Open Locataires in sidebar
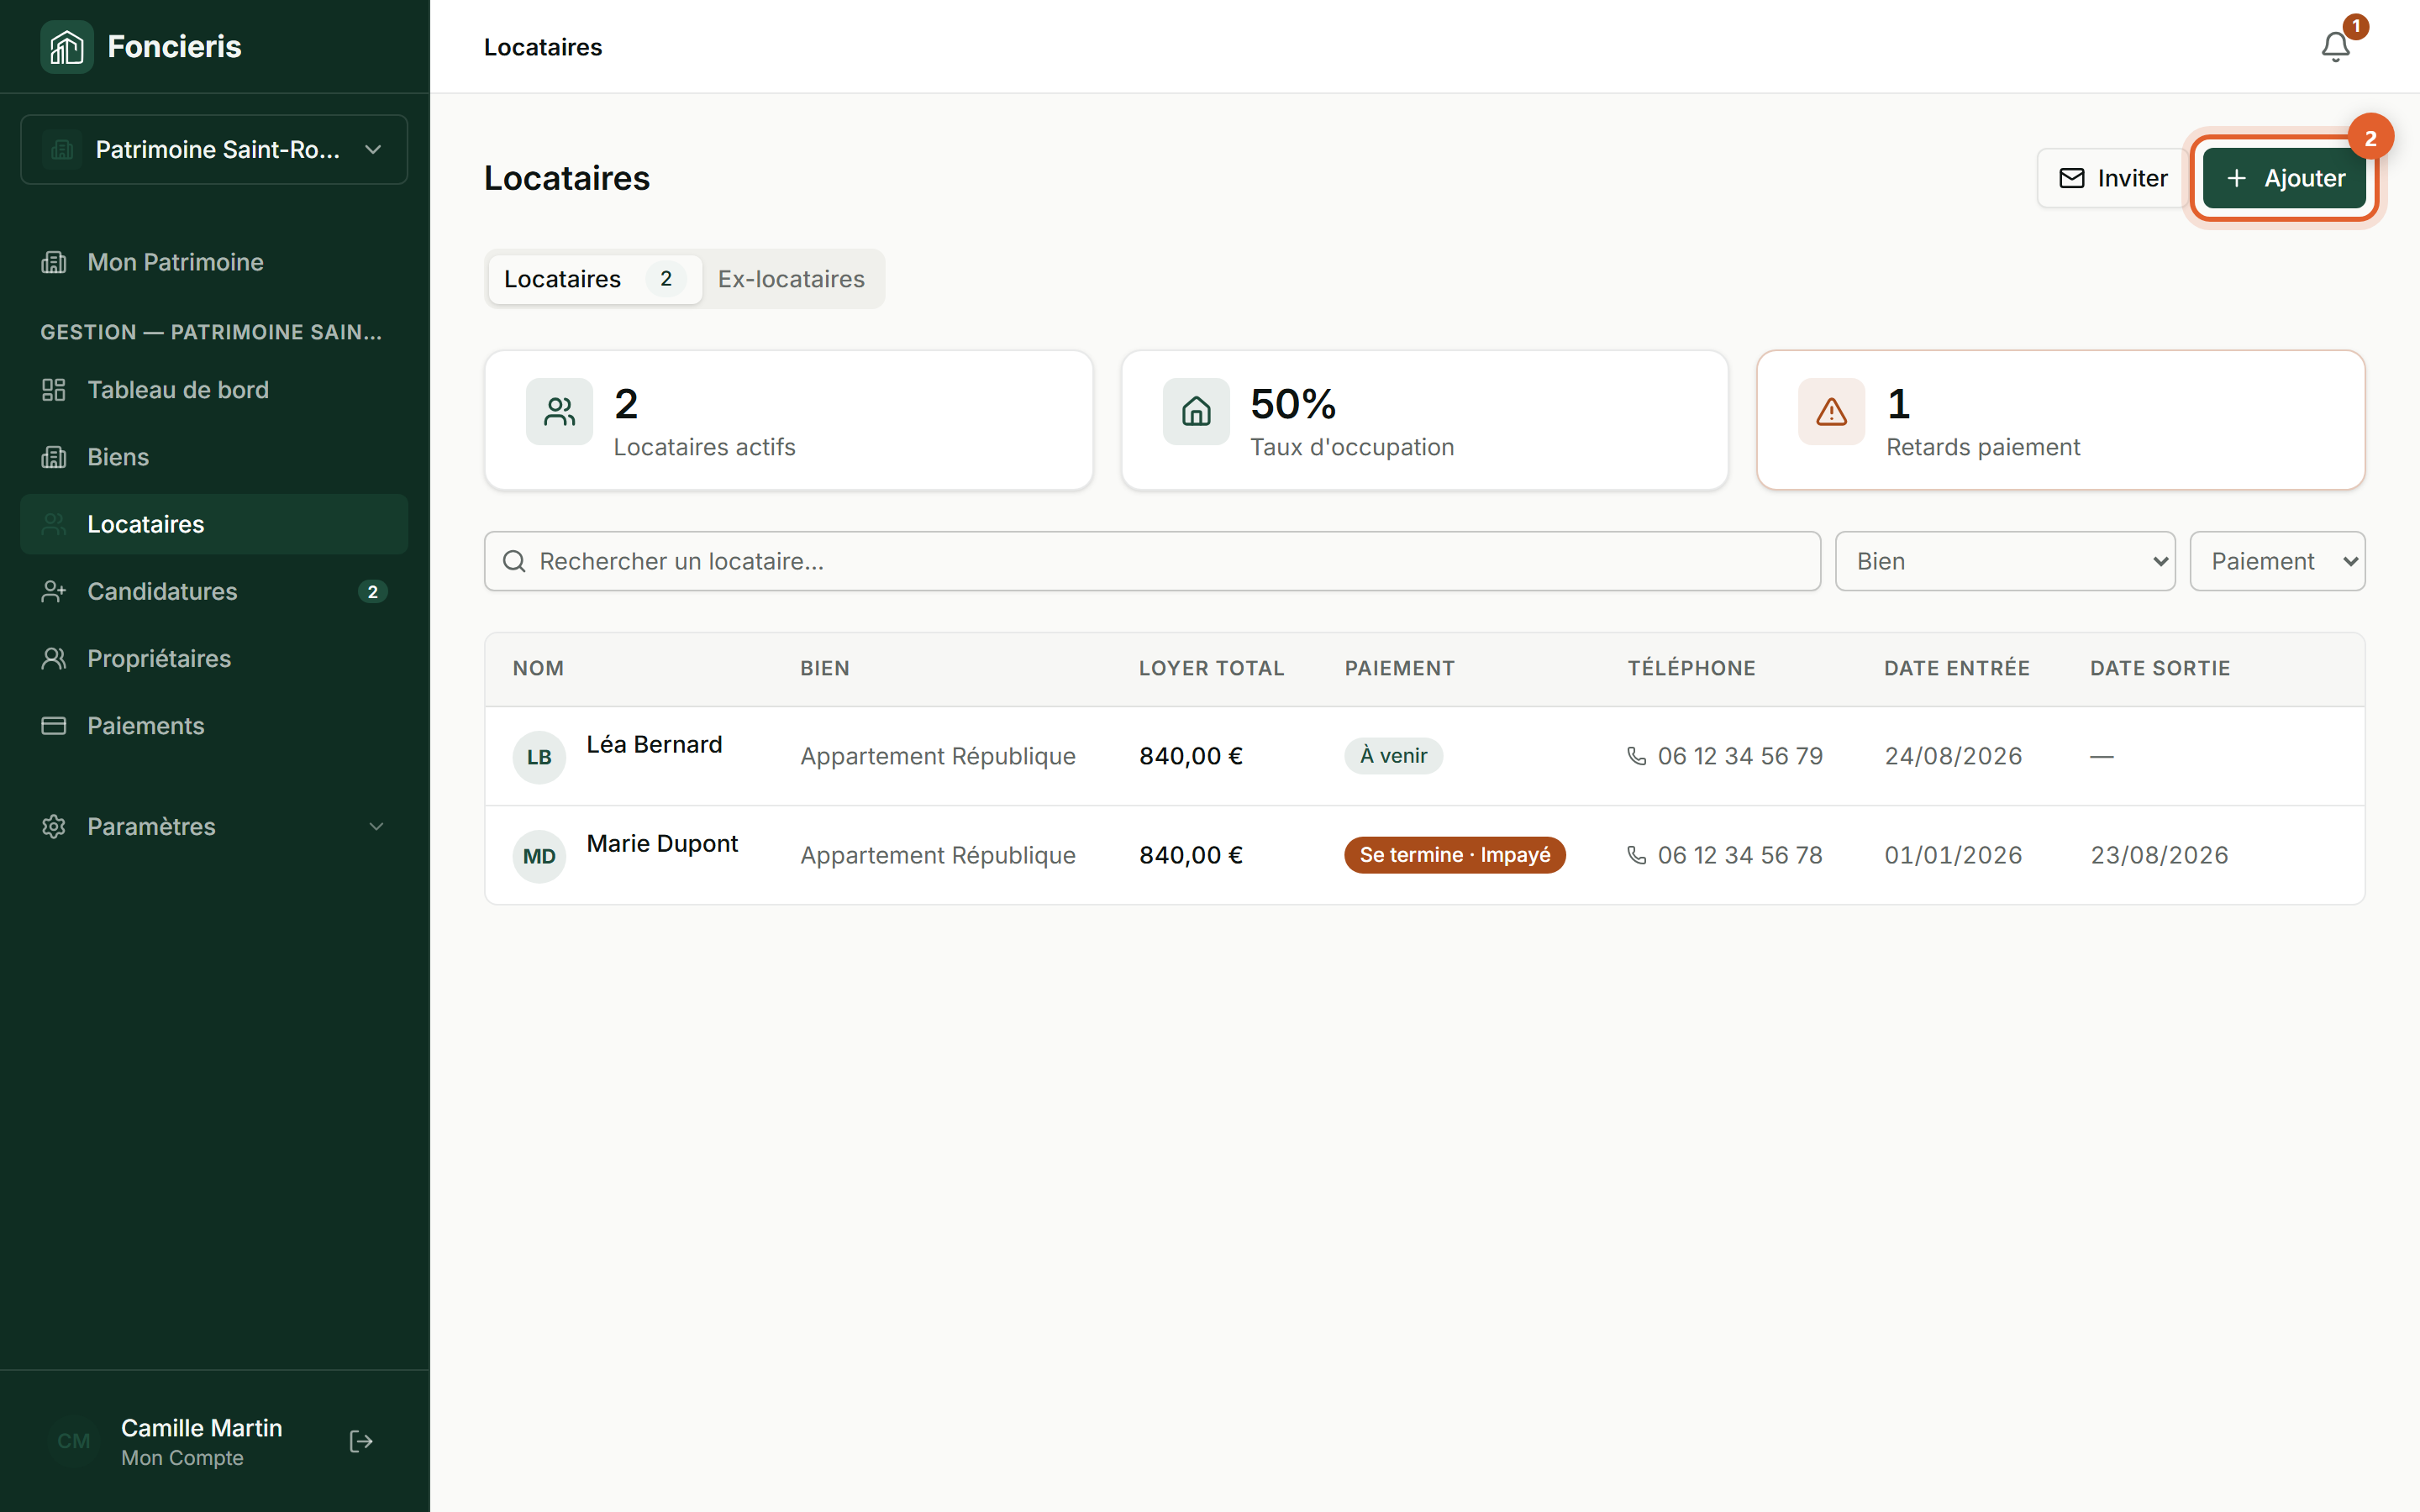This screenshot has height=1512, width=2420. click(214, 524)
